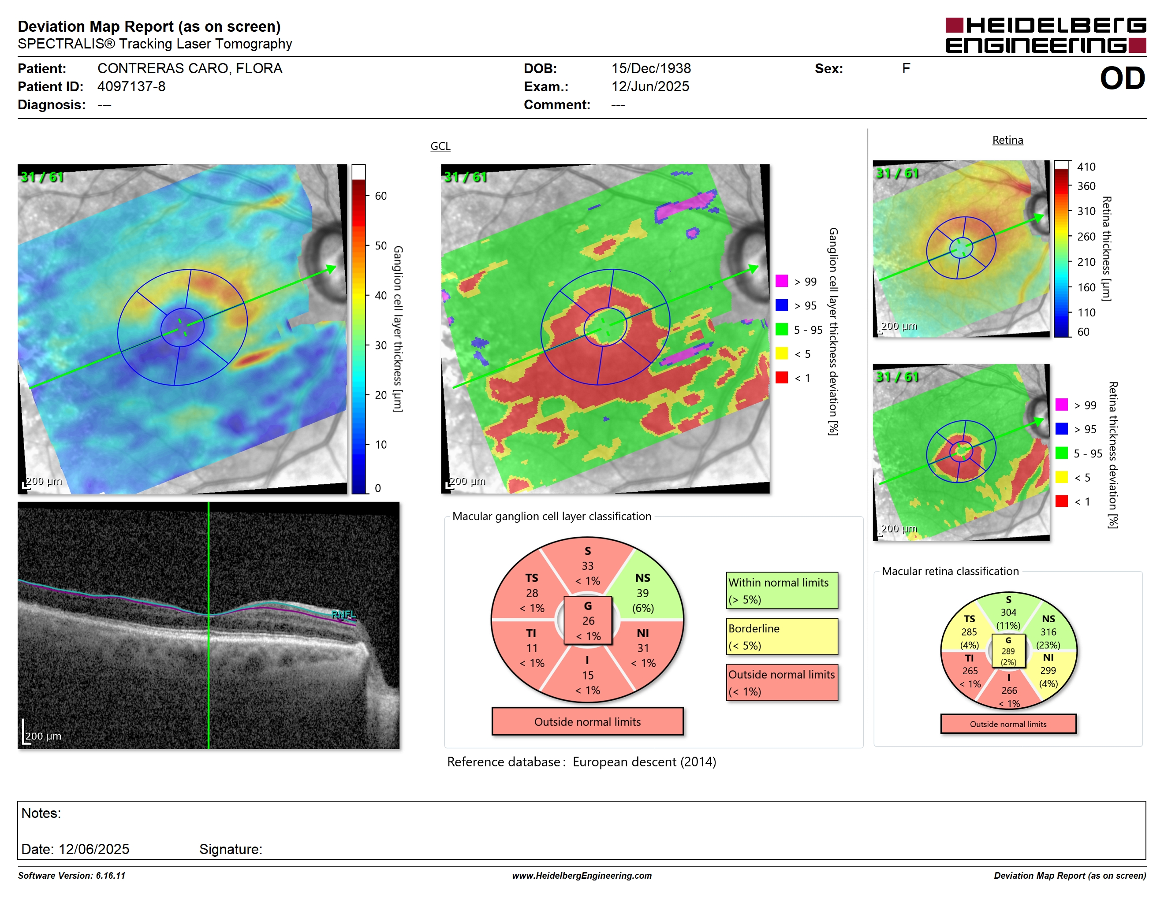Click the GCL sector TS value 28
The image size is (1164, 899).
[532, 593]
